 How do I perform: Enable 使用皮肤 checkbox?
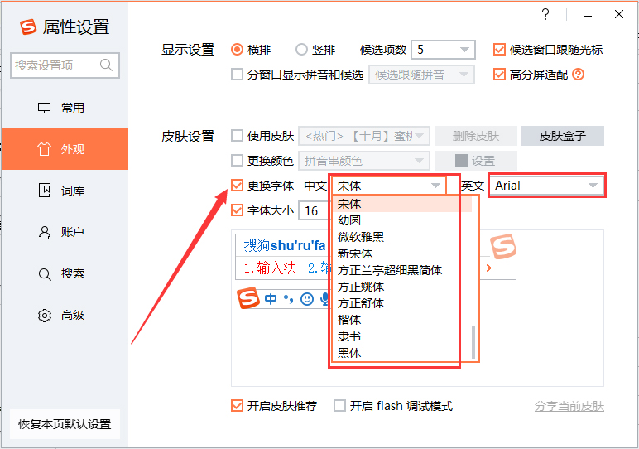click(237, 136)
